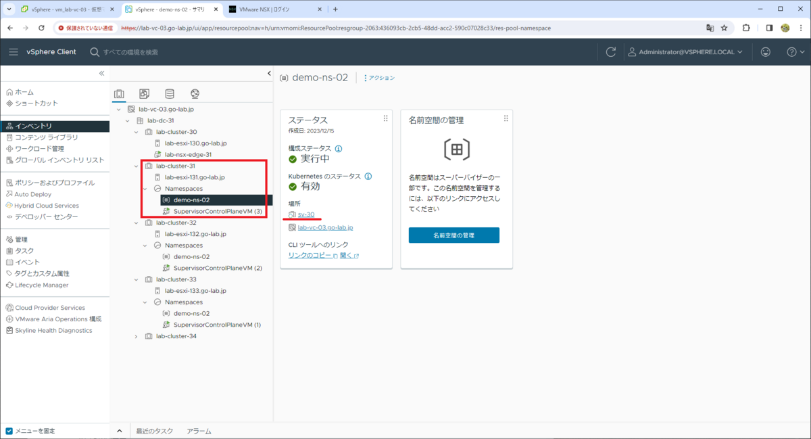Grab drag handle on ステータス card
Viewport: 811px width, 439px height.
pyautogui.click(x=386, y=118)
